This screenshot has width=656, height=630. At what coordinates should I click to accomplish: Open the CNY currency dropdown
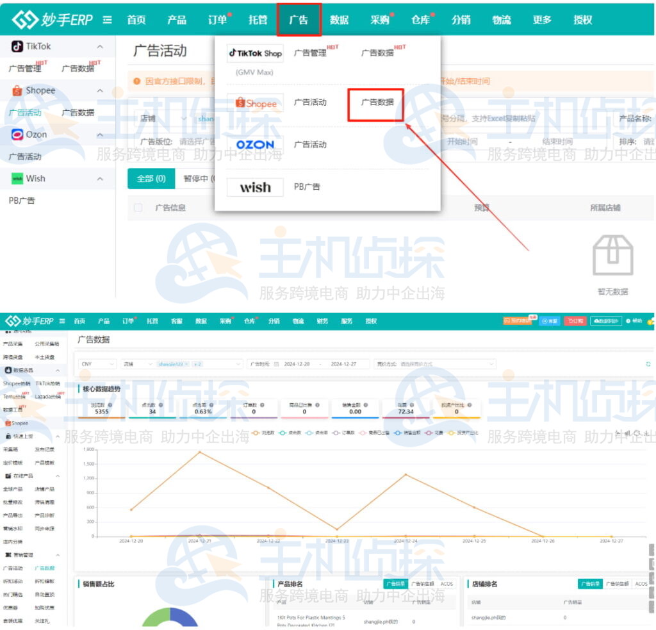[96, 364]
